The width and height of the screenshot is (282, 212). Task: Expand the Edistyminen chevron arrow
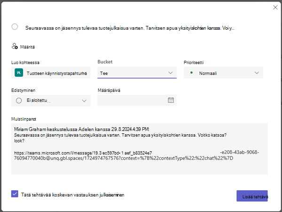pos(84,101)
